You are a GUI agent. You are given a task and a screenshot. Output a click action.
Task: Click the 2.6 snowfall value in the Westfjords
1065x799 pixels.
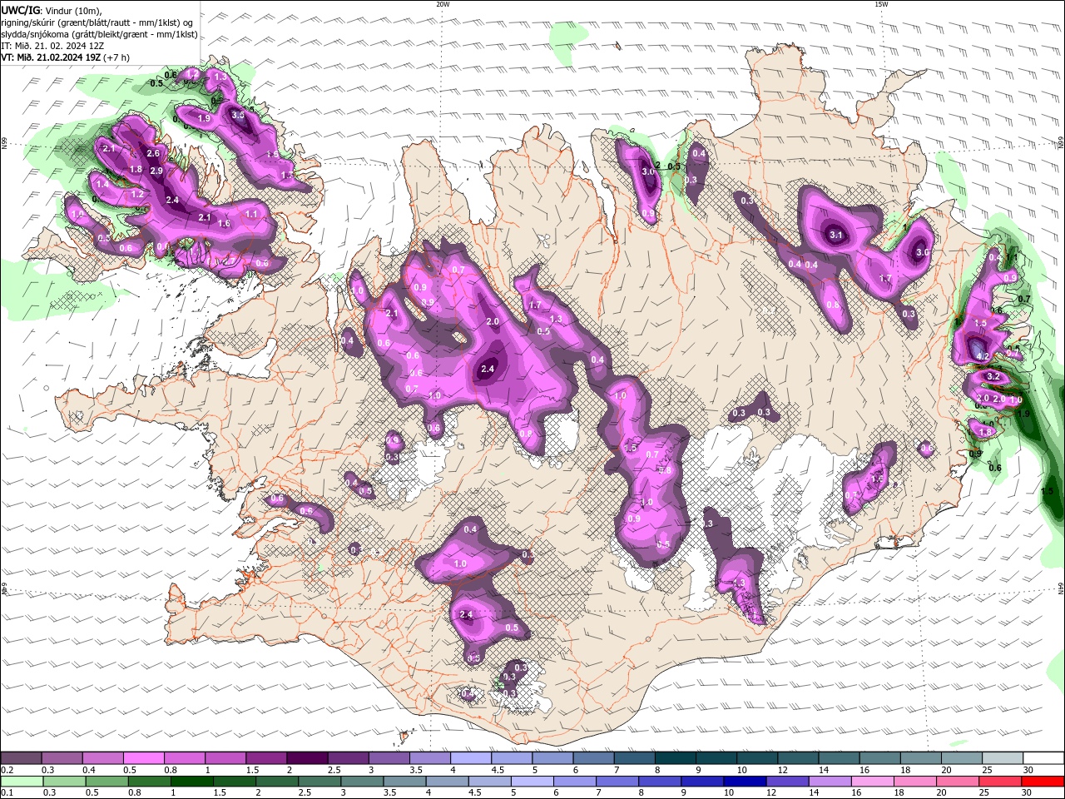tap(153, 153)
